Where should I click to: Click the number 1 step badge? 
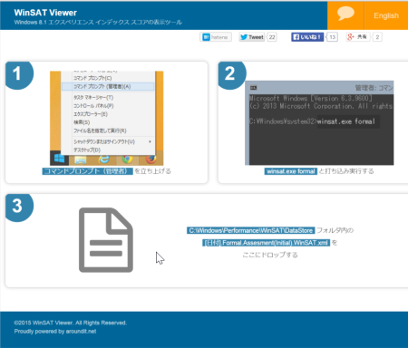(x=19, y=74)
